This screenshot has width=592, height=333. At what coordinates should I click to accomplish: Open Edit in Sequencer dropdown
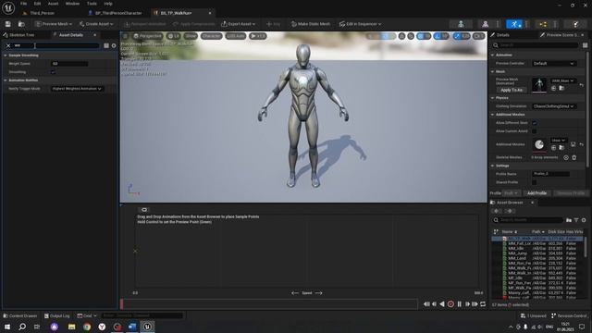tap(360, 24)
